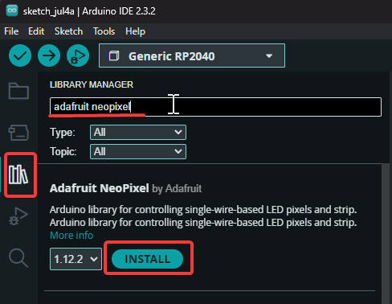Focus the library search field
Screen dimensions: 392x304
[x=215, y=107]
